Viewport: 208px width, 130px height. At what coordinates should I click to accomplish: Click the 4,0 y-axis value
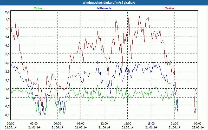8,45
